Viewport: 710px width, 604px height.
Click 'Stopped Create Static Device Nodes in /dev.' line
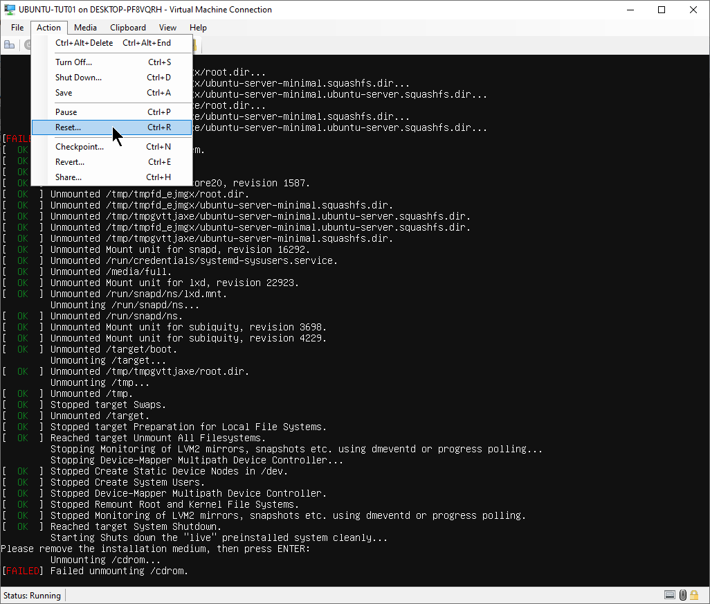(x=169, y=471)
